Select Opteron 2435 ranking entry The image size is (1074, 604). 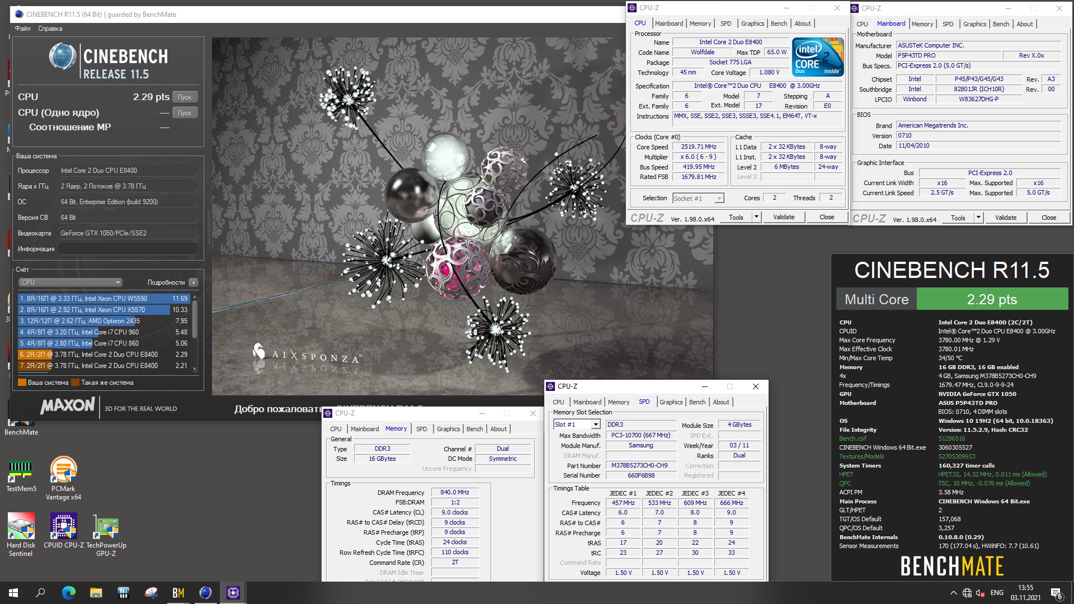104,321
